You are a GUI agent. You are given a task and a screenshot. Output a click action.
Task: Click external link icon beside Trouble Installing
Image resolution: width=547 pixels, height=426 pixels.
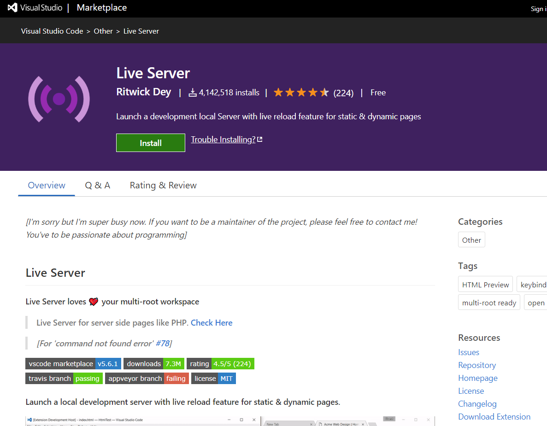pos(259,140)
